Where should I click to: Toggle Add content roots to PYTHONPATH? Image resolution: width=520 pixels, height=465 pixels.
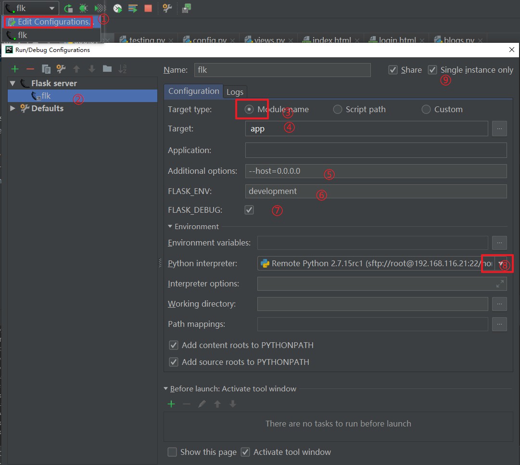pos(174,345)
